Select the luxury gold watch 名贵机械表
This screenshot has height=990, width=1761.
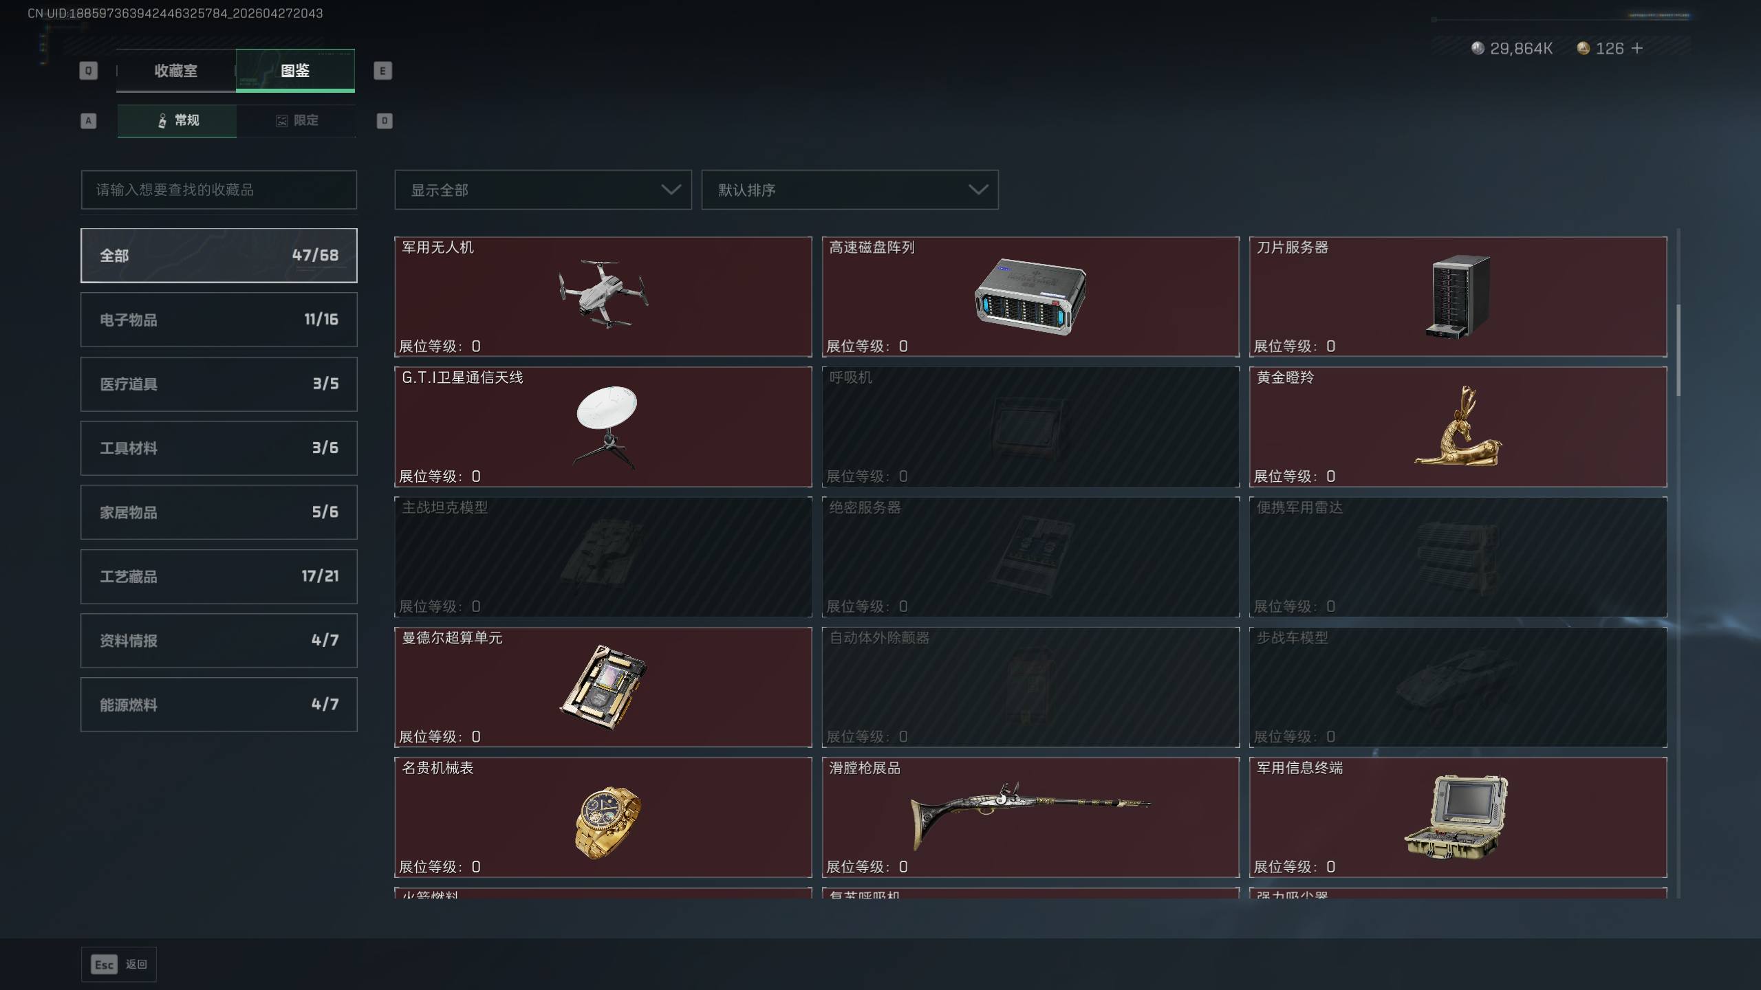pos(603,817)
